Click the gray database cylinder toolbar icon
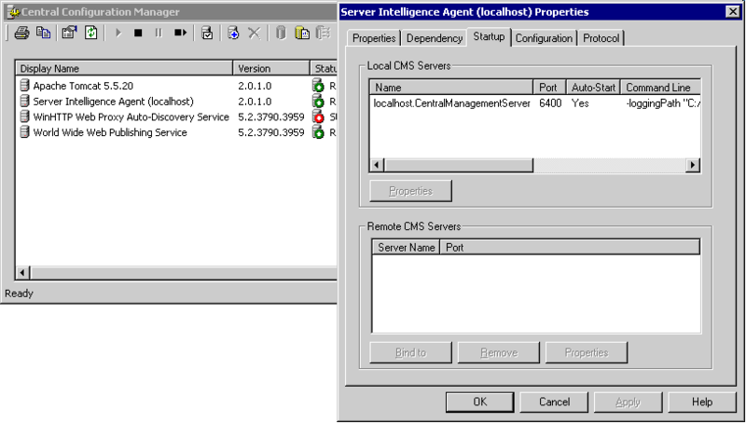Screen dimensions: 746x423 point(281,33)
